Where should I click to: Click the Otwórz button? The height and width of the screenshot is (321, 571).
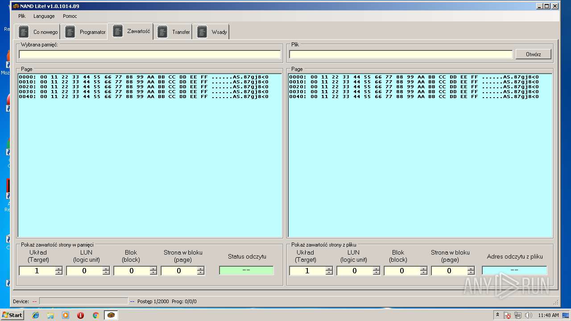(533, 54)
